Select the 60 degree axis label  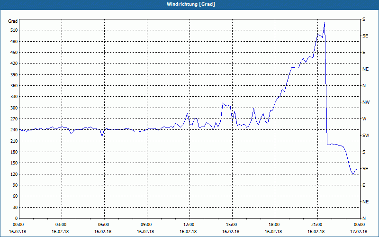15,196
